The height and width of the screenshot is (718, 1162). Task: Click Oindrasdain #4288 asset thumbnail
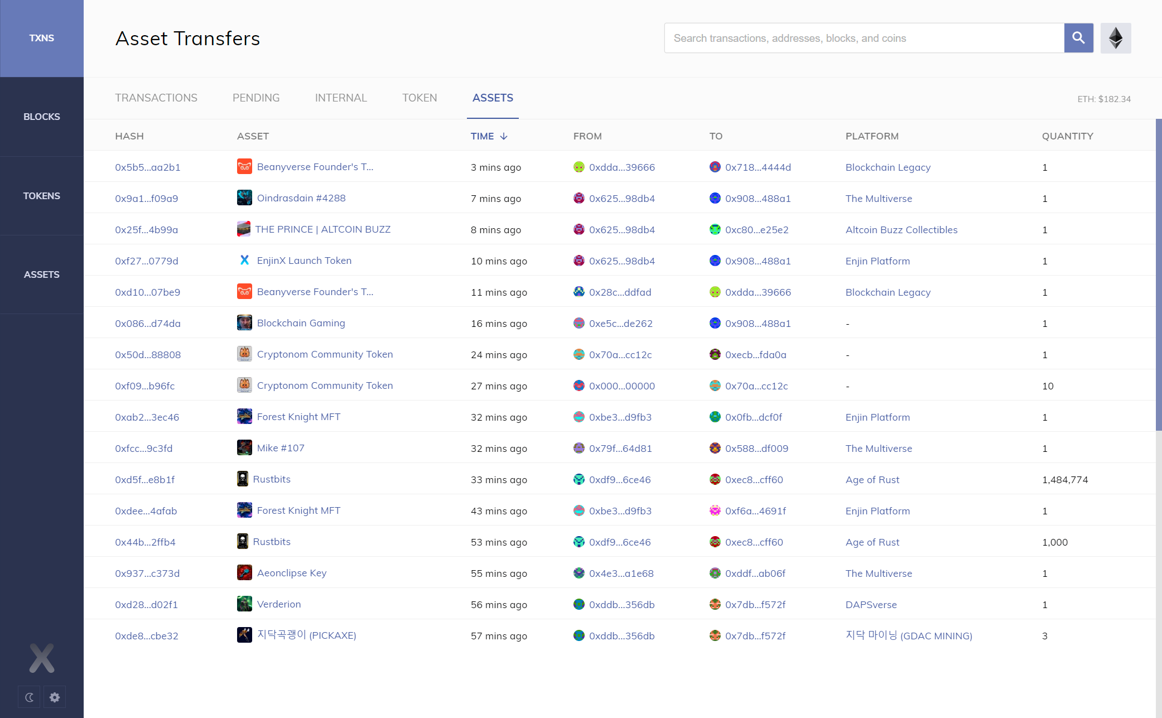[x=244, y=198]
